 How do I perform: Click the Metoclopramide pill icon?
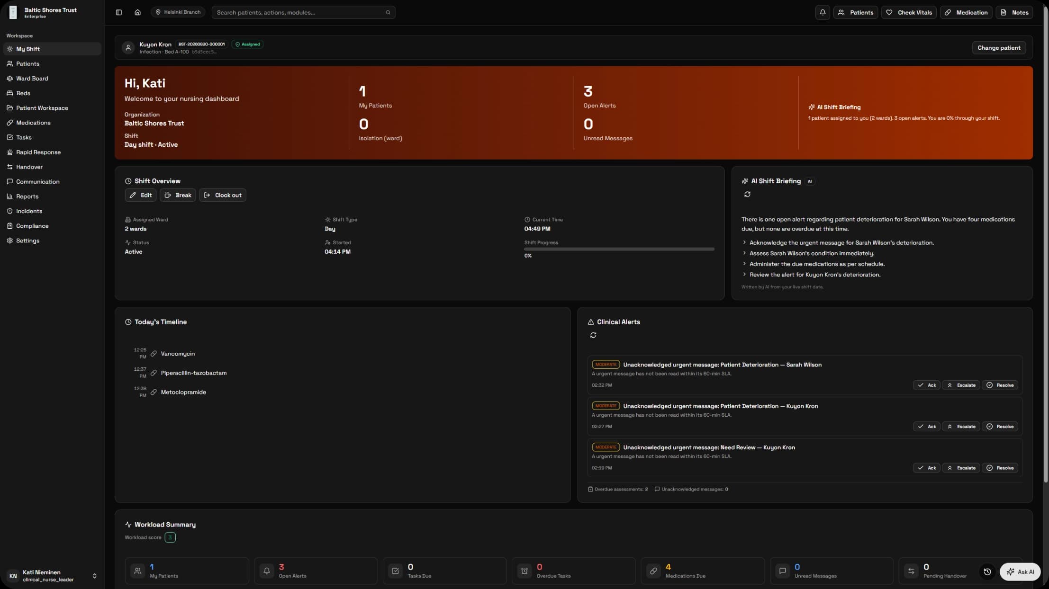(154, 392)
